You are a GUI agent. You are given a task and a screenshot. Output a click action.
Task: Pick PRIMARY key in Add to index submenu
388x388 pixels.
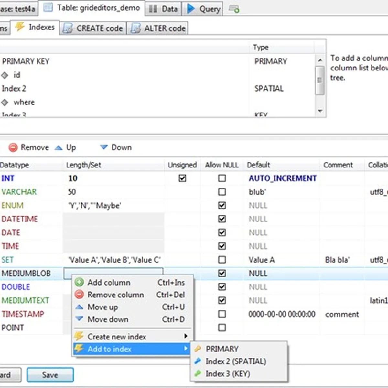point(222,349)
